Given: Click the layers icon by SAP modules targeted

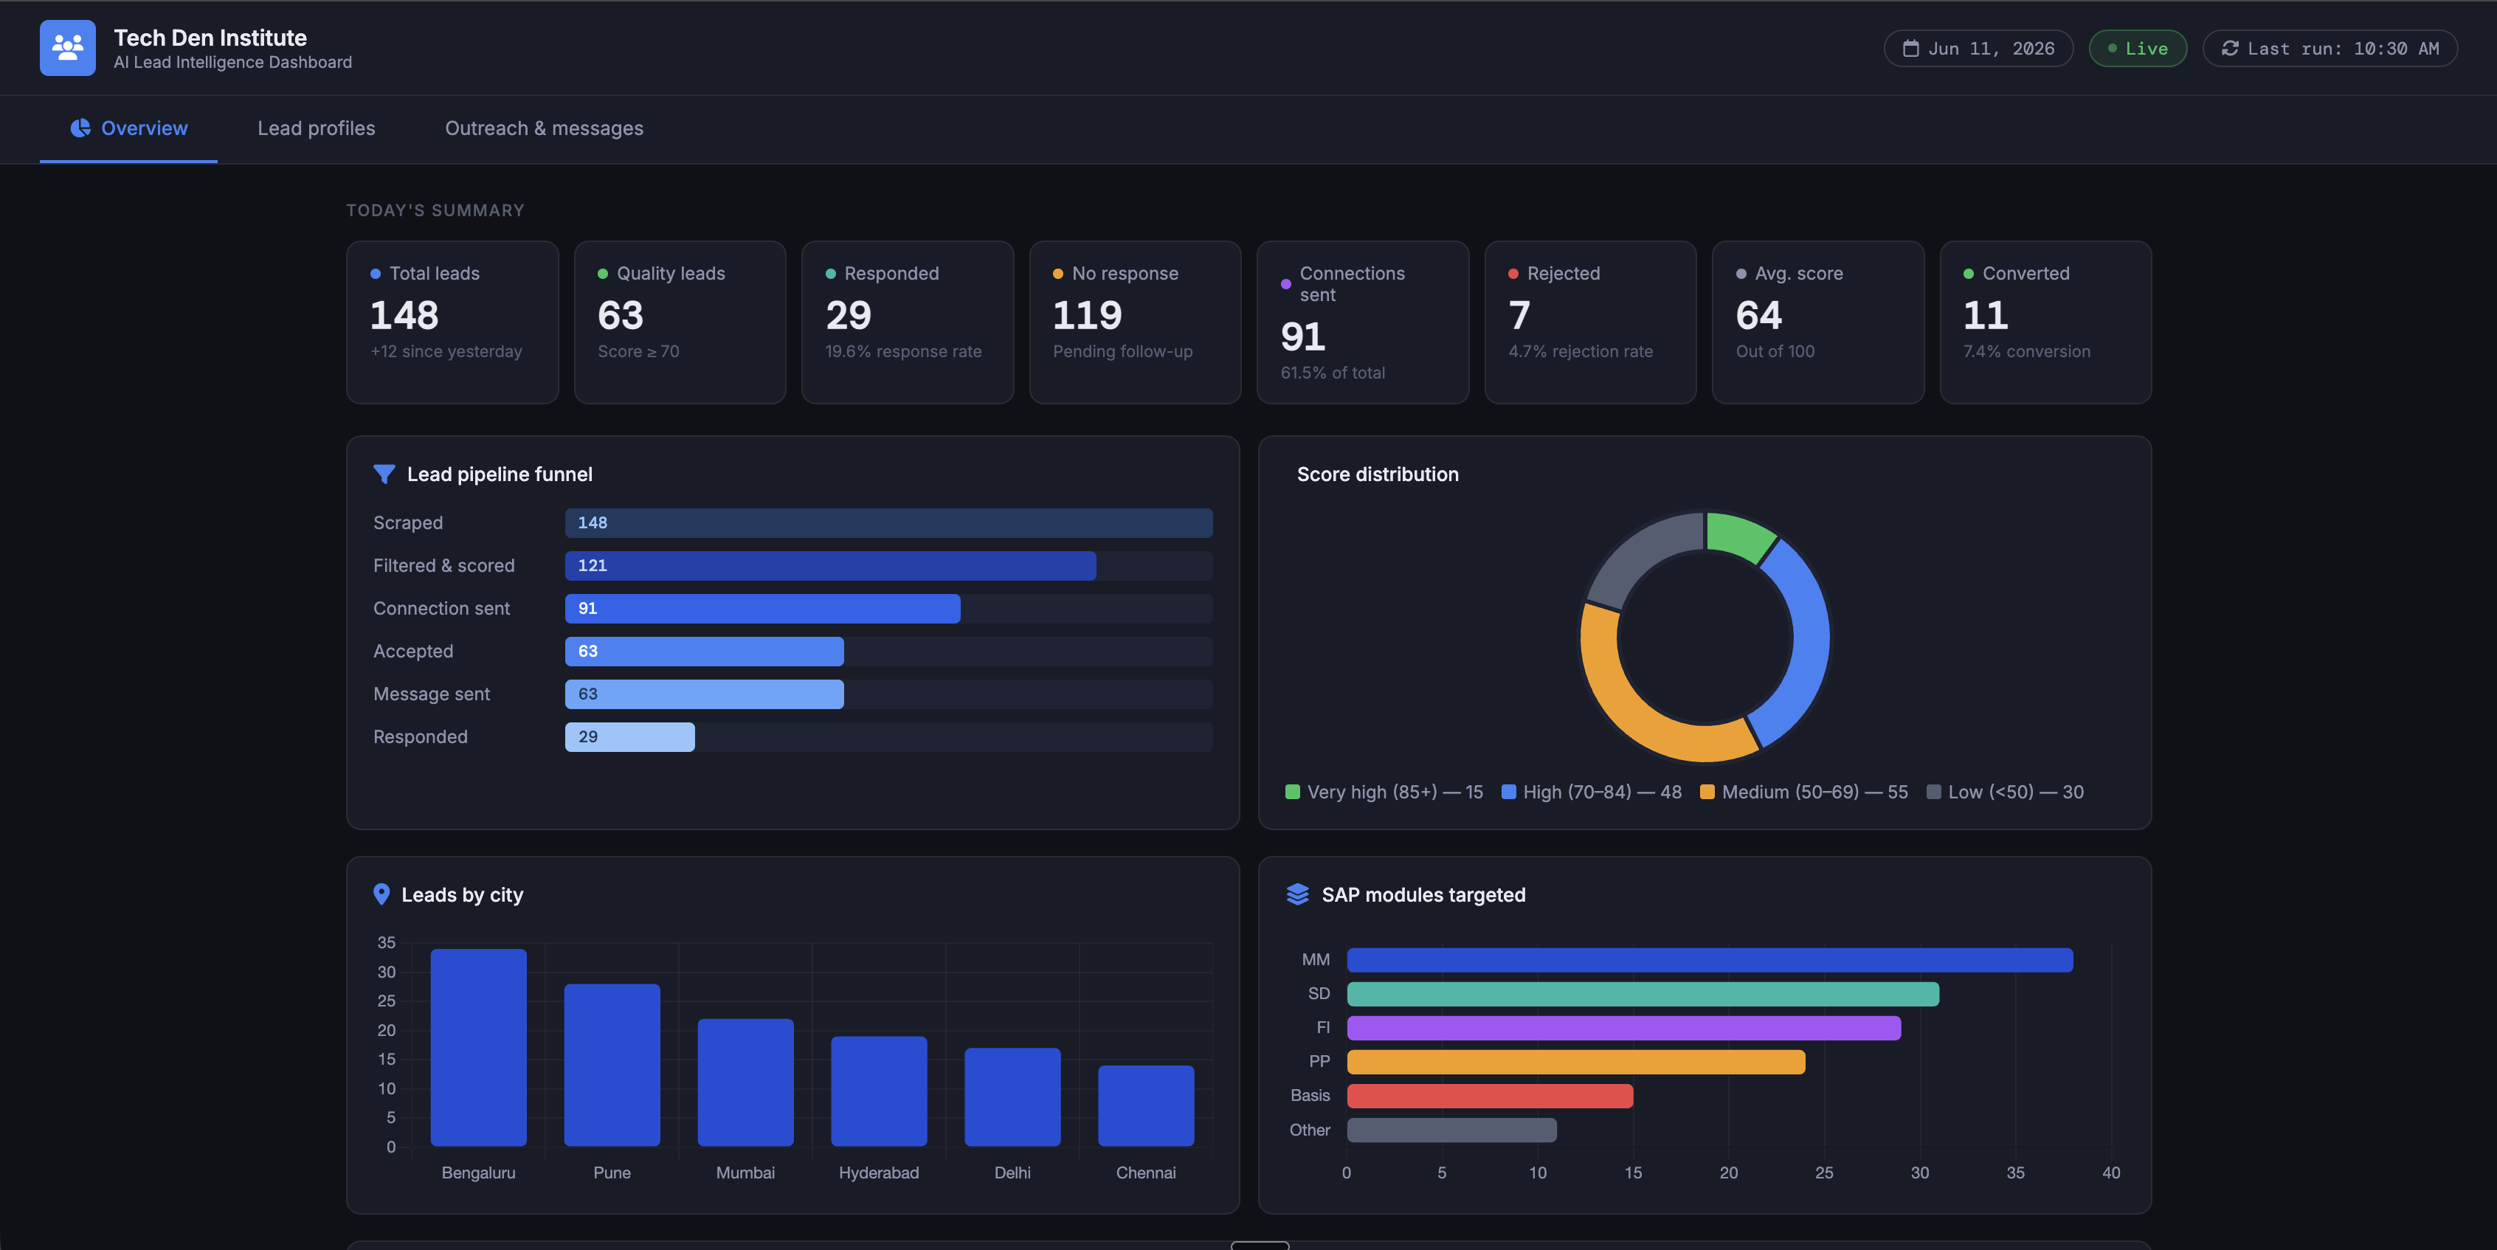Looking at the screenshot, I should (1297, 894).
